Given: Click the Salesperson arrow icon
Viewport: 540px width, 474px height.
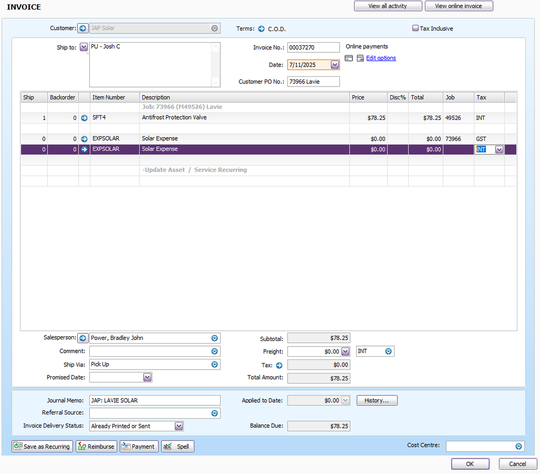Looking at the screenshot, I should 83,338.
